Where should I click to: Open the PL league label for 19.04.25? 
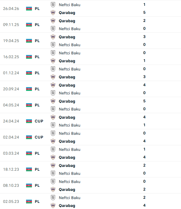coord(37,41)
